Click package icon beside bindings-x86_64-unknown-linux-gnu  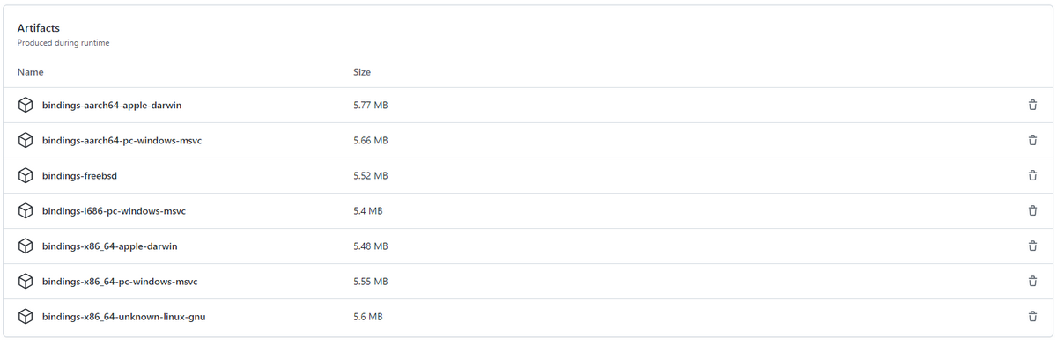coord(26,317)
